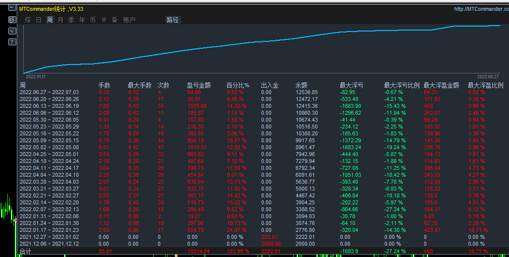The height and width of the screenshot is (257, 509).
Task: Switch to the 综 summary tab
Action: [x=28, y=20]
